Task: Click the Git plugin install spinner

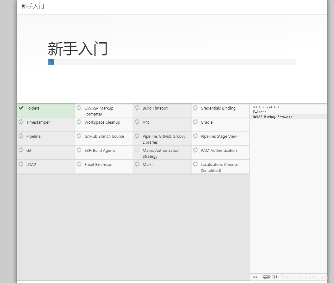Action: pos(21,150)
